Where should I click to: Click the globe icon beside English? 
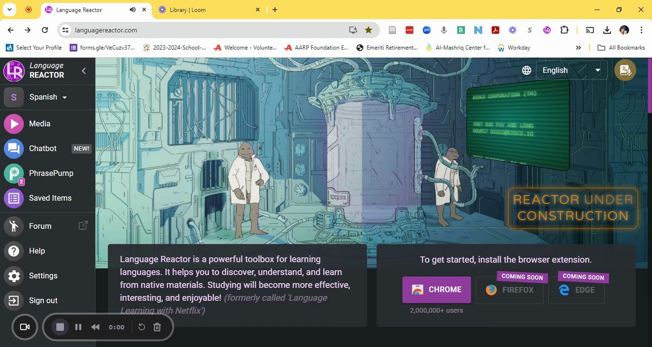(527, 70)
